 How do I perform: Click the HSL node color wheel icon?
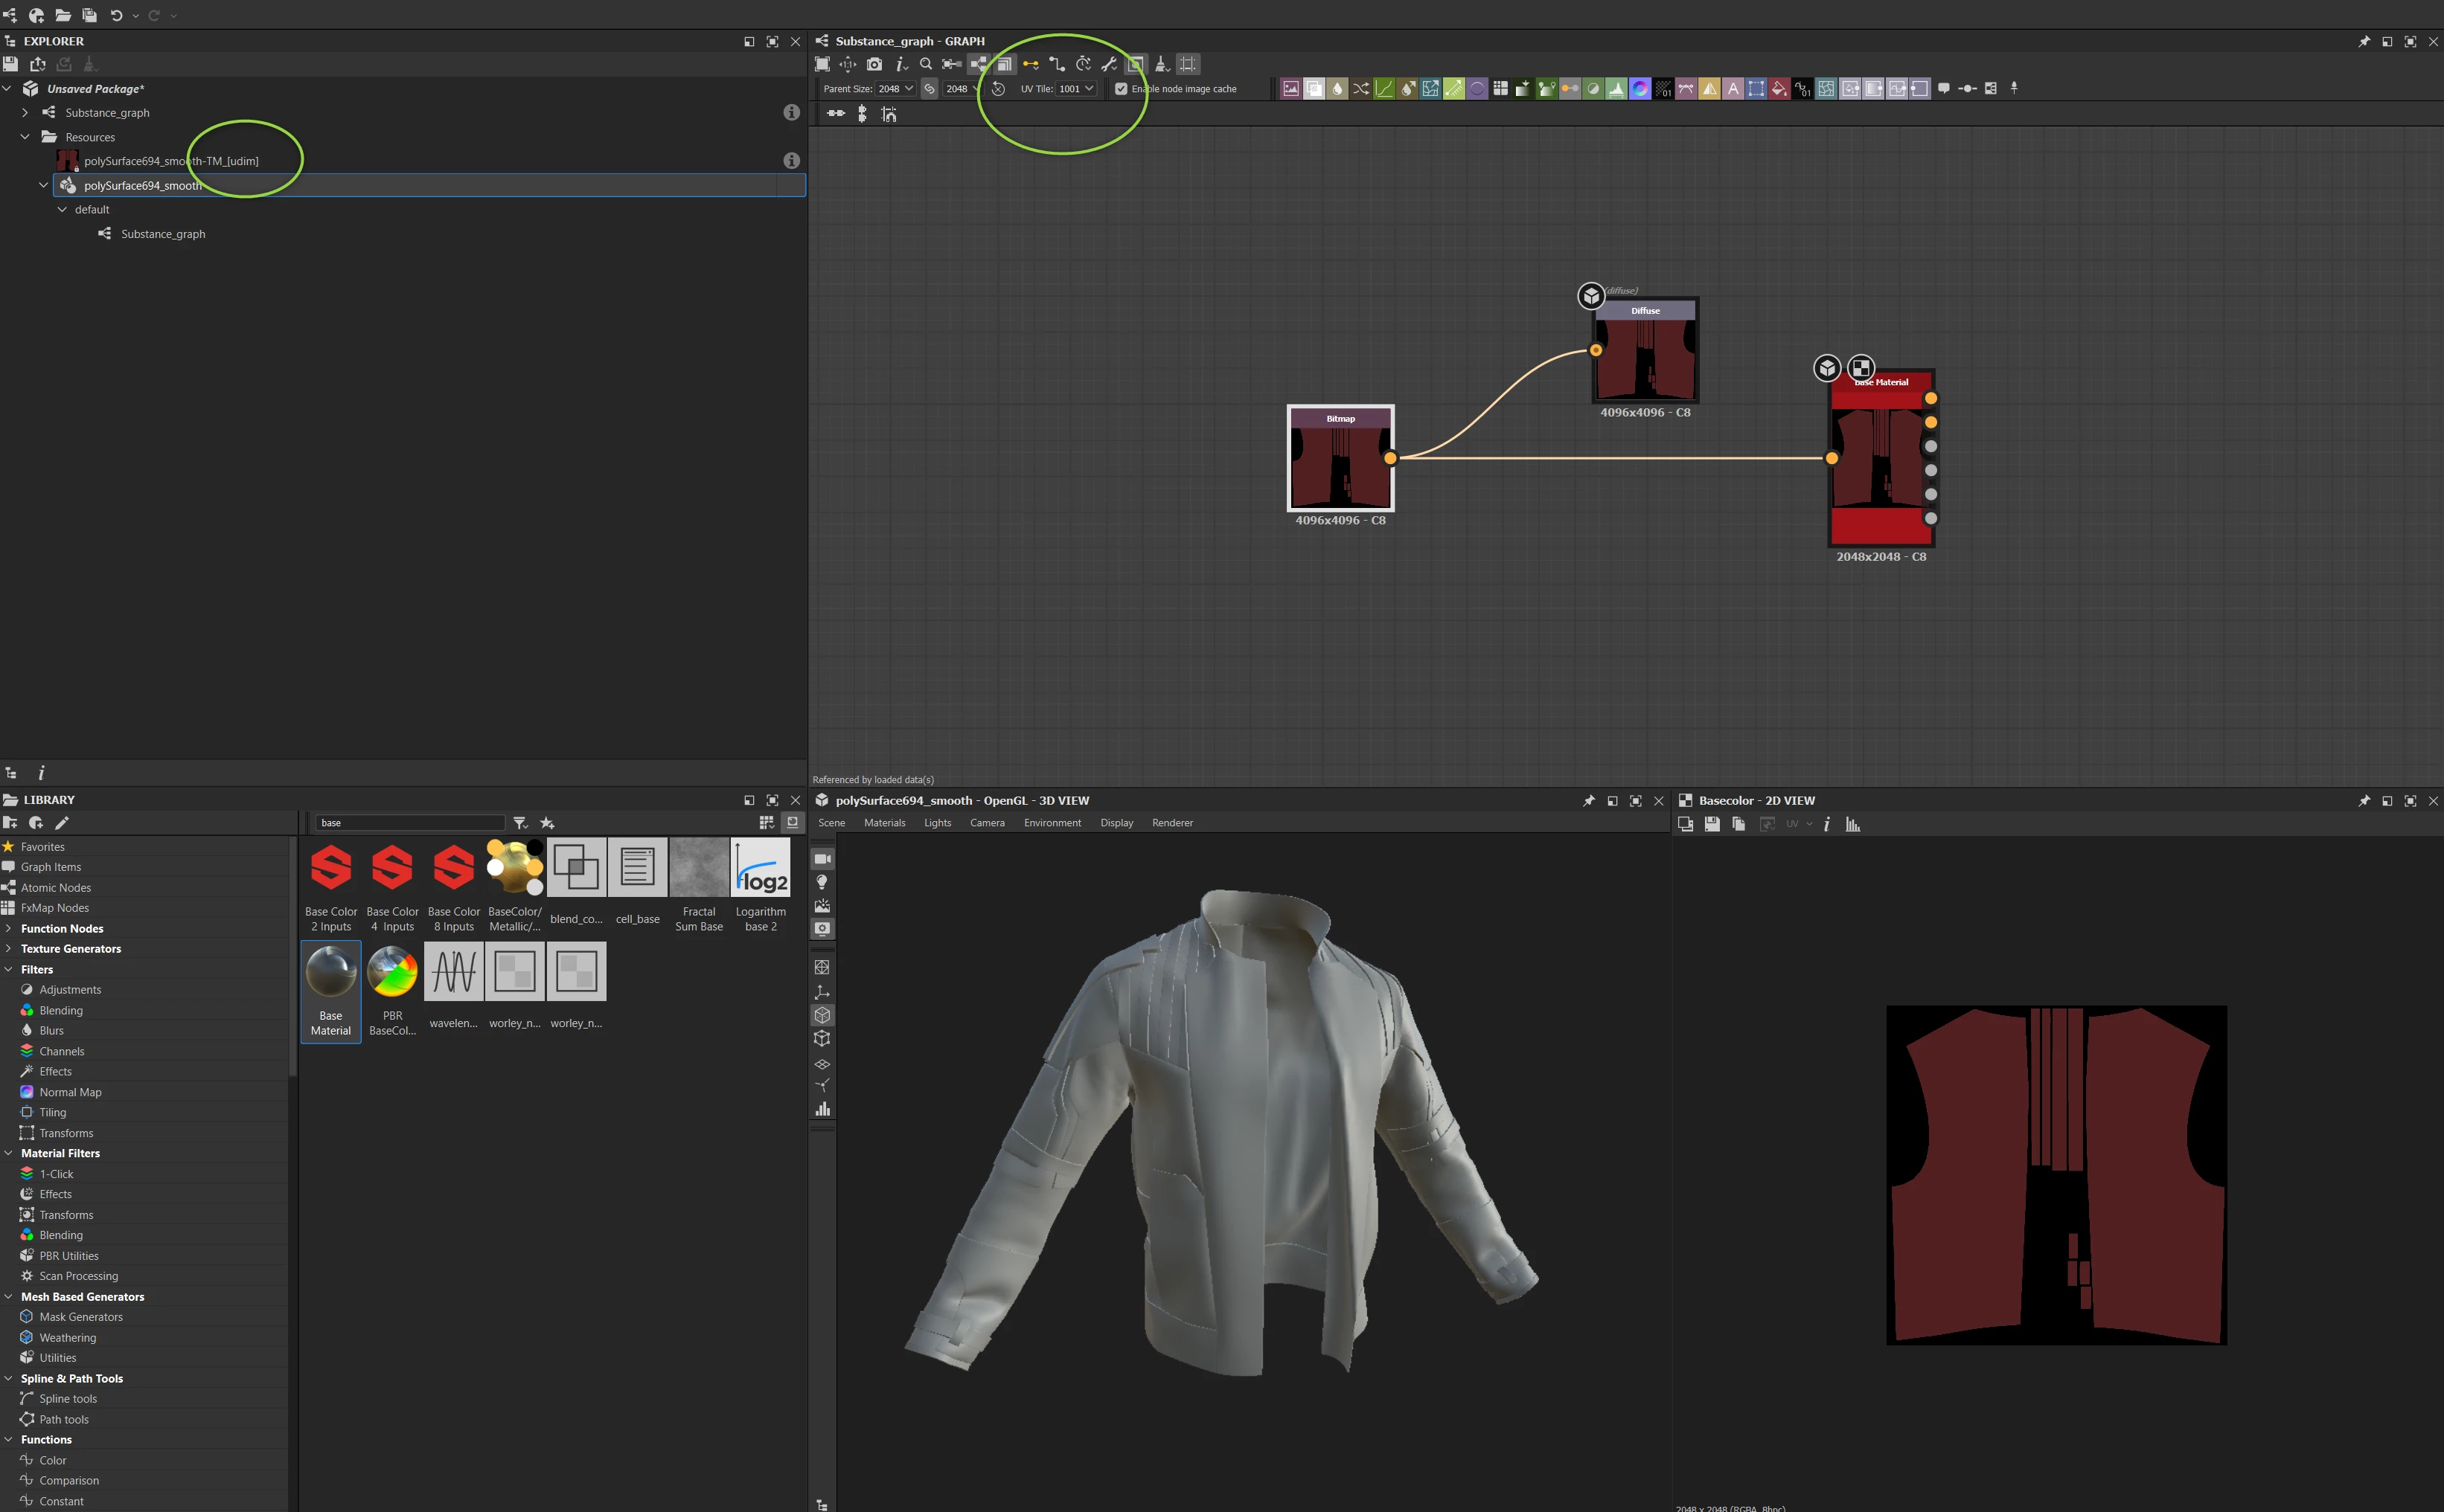tap(1640, 89)
